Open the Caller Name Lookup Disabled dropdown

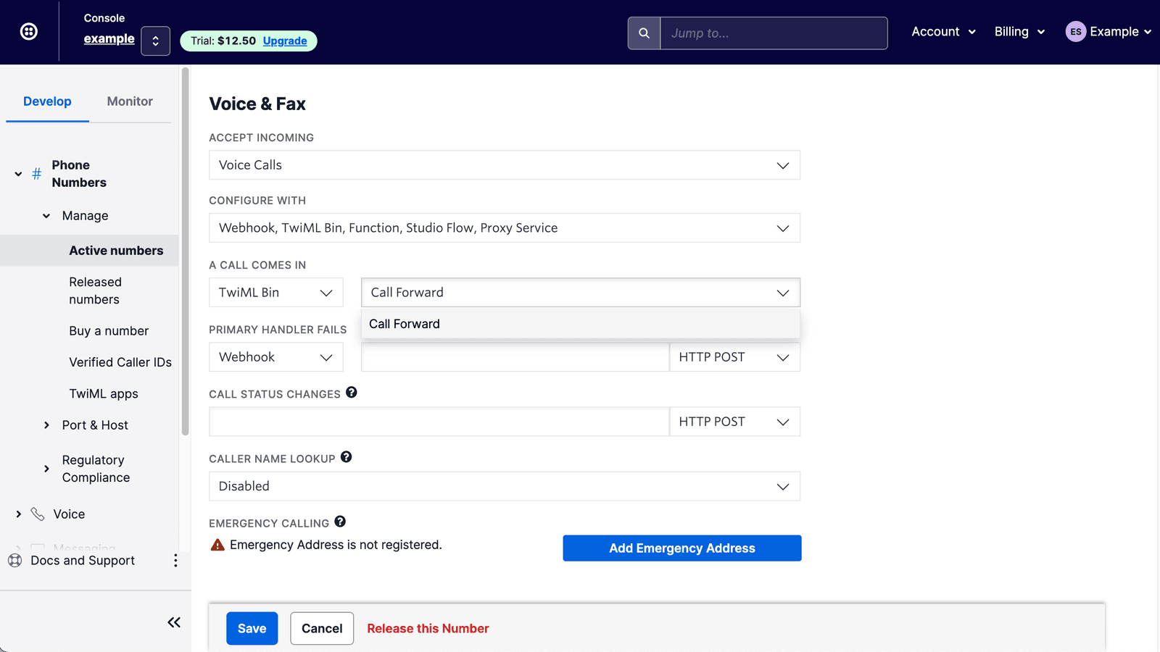[504, 486]
